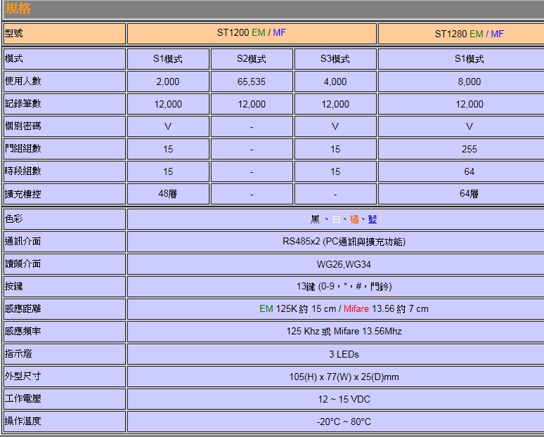This screenshot has height=437, width=544.
Task: Click the 8,000 user count cell
Action: tap(469, 81)
